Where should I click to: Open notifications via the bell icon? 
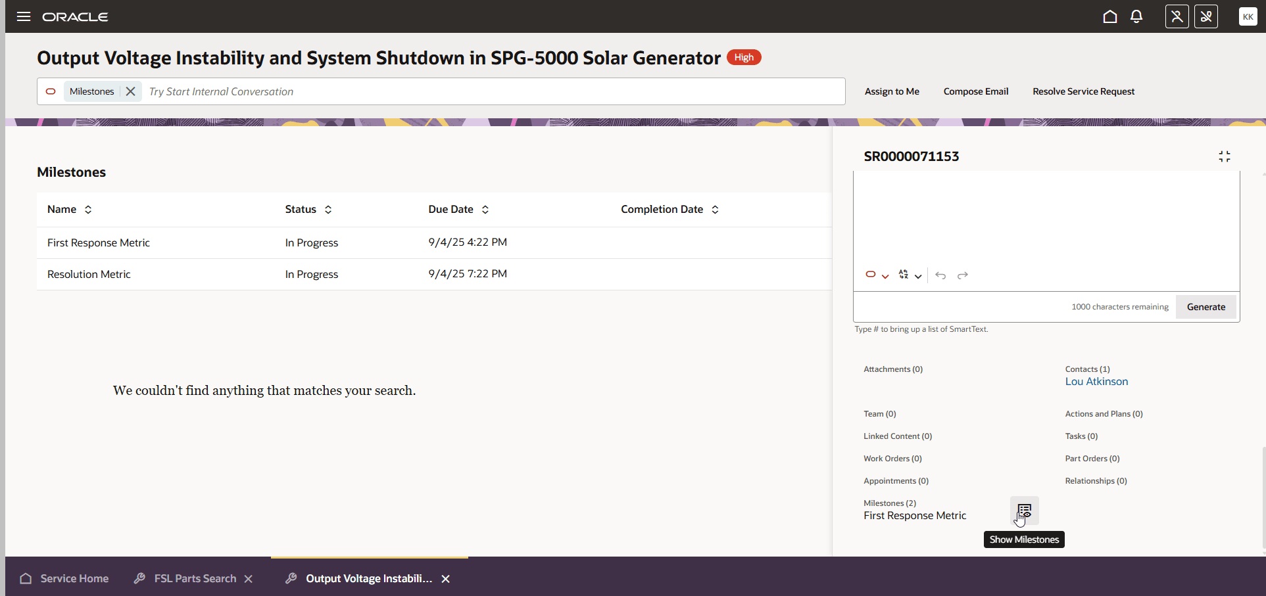1136,16
